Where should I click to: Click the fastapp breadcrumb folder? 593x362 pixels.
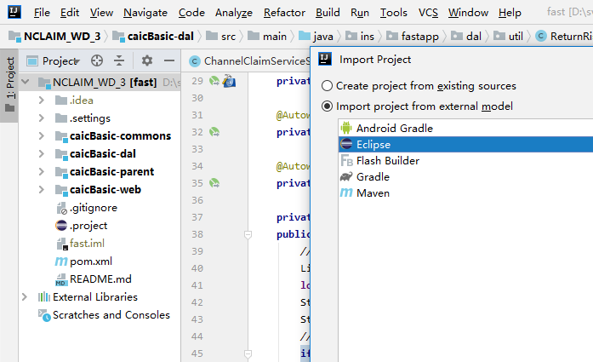pyautogui.click(x=413, y=37)
